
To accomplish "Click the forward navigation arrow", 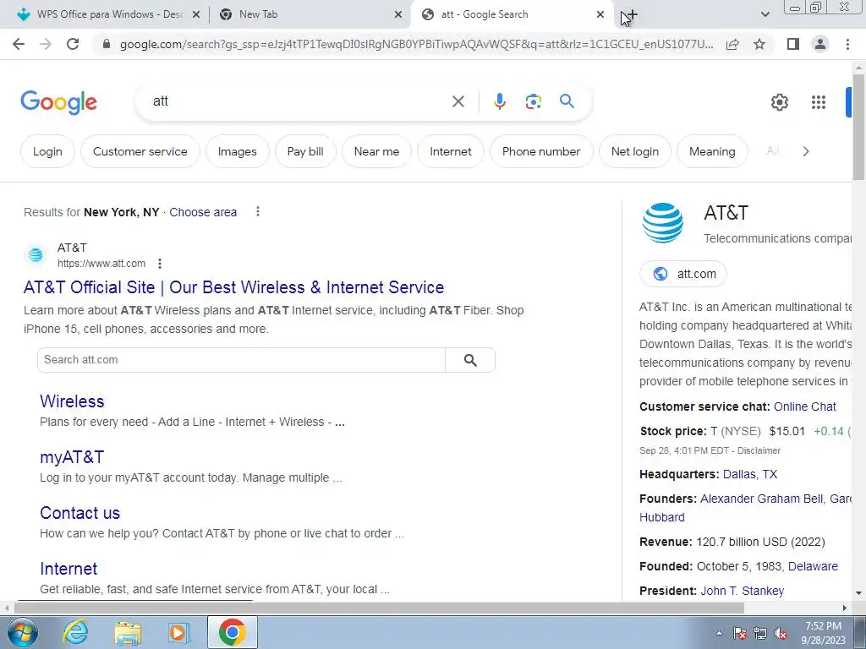I will pos(46,44).
